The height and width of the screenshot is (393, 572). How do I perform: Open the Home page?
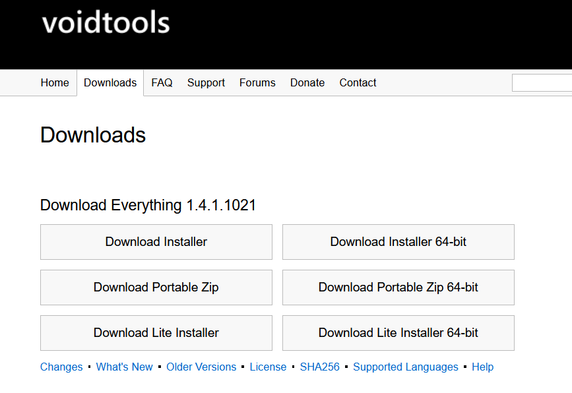pyautogui.click(x=55, y=82)
